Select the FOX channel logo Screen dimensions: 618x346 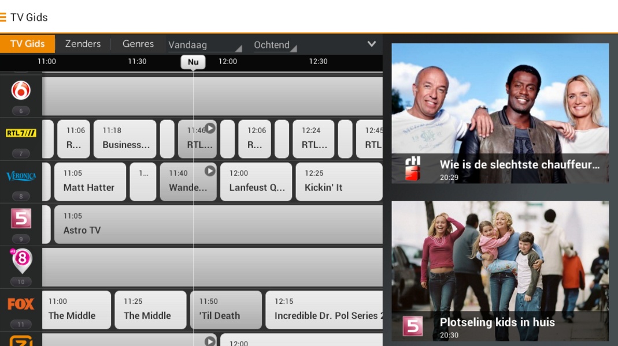pos(21,304)
